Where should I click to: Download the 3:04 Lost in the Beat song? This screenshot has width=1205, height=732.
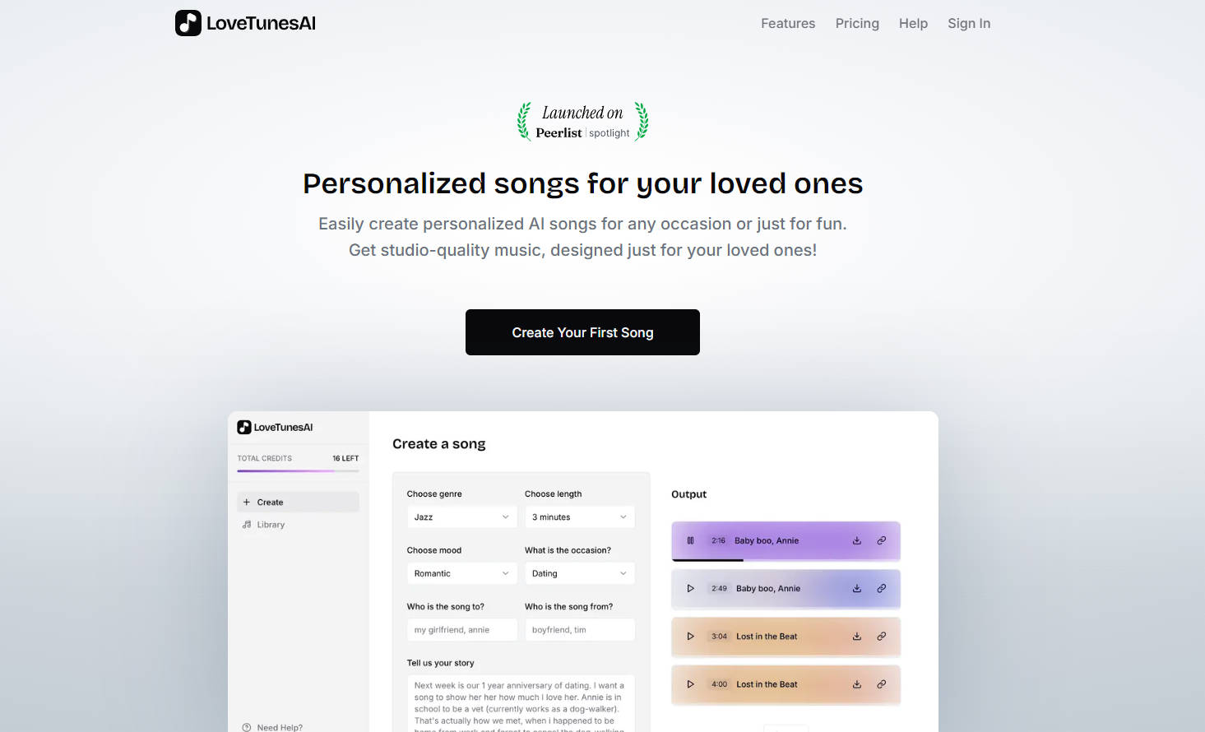(856, 637)
